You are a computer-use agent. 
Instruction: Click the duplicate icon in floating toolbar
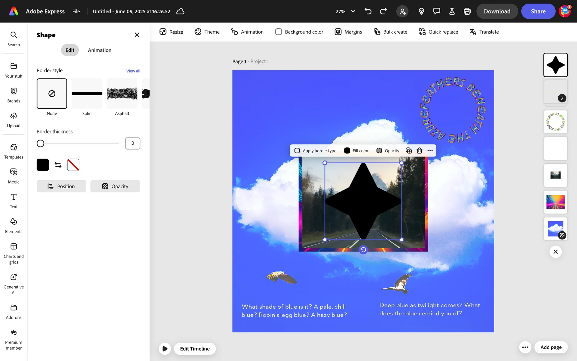click(409, 151)
